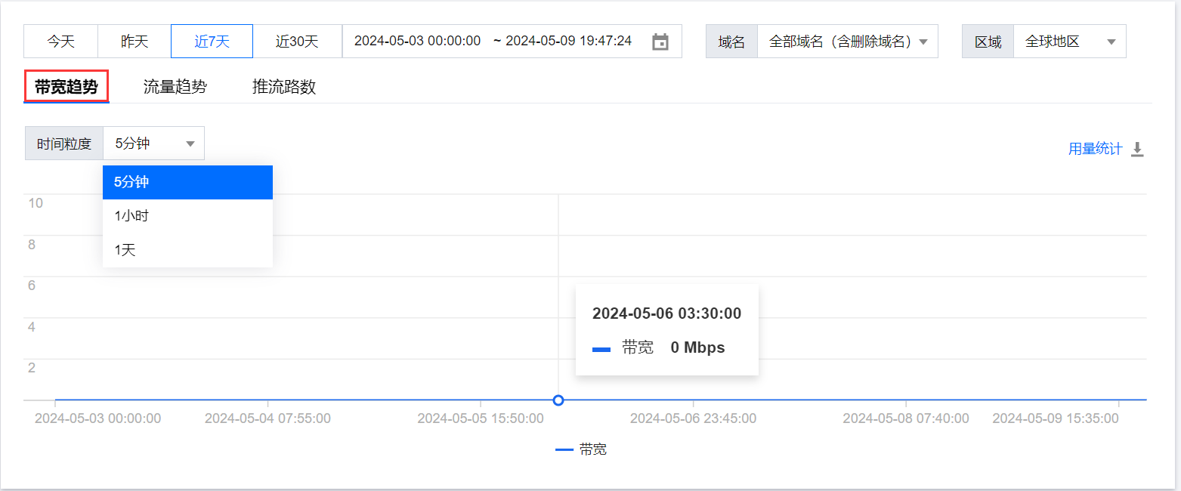Image resolution: width=1181 pixels, height=491 pixels.
Task: Click the 0 Mbps tooltip value
Action: [697, 347]
